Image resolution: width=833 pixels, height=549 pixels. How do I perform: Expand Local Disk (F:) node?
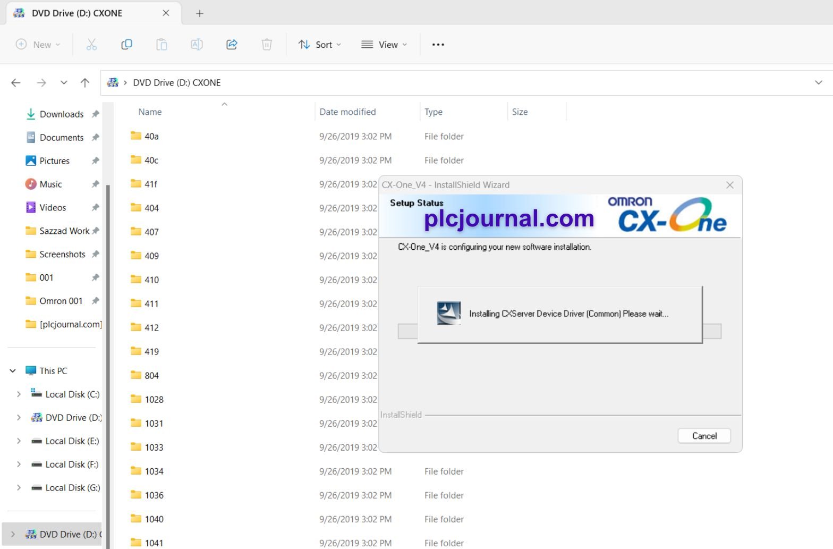click(19, 464)
